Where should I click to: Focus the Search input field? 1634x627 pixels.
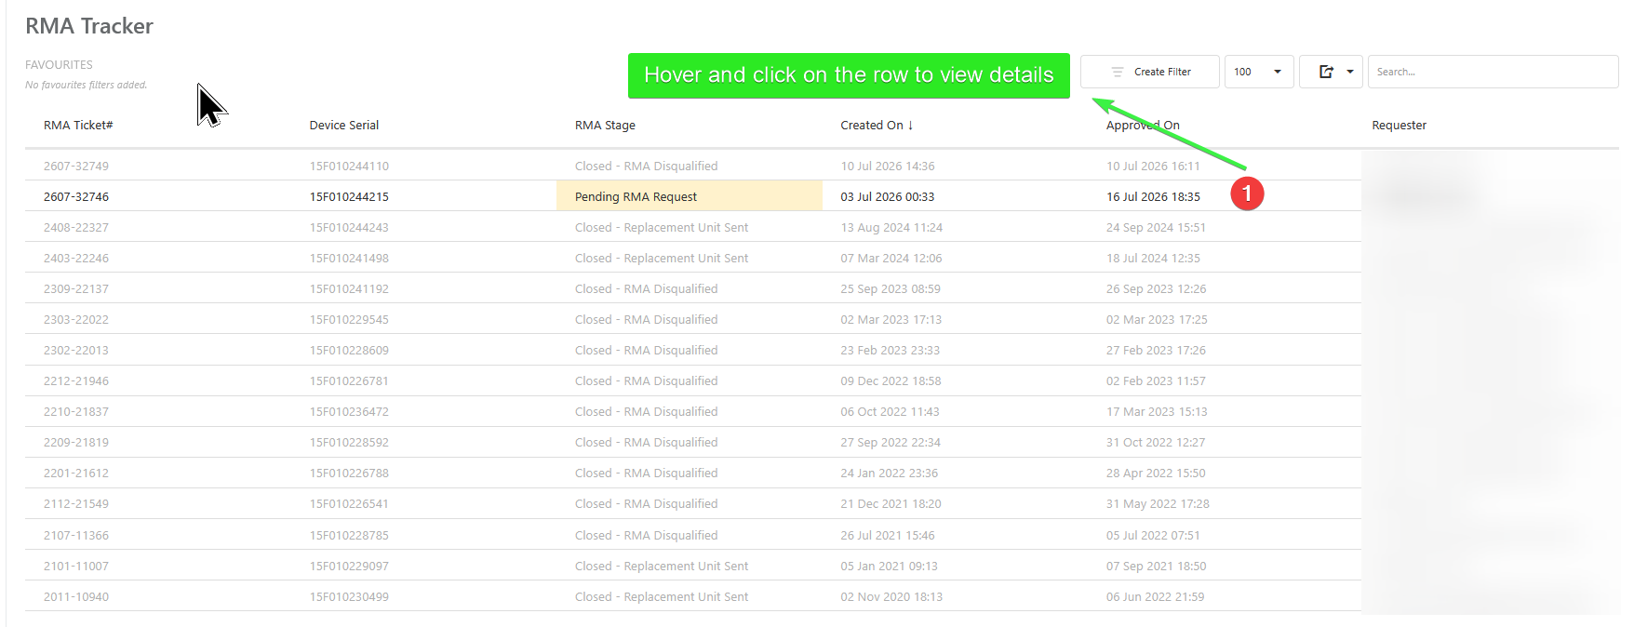(1493, 72)
